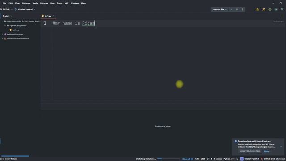Click the Updating skeletons status text

coord(146,159)
